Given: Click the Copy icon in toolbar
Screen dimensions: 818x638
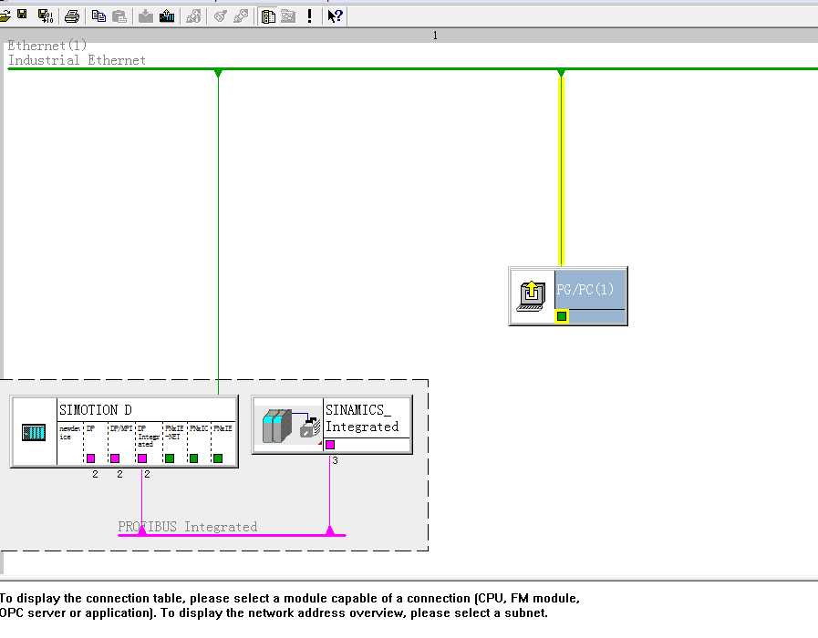Looking at the screenshot, I should pyautogui.click(x=98, y=16).
